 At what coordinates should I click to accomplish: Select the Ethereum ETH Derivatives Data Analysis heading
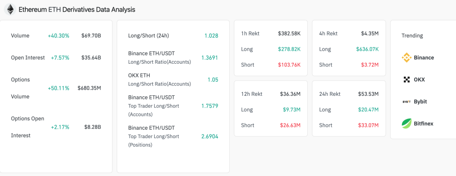tap(77, 10)
